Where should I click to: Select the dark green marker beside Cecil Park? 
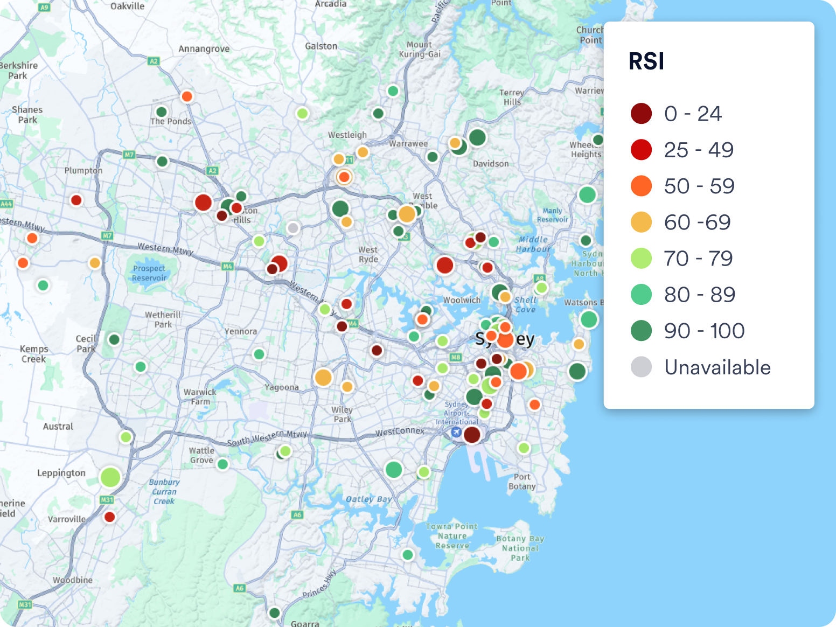114,339
